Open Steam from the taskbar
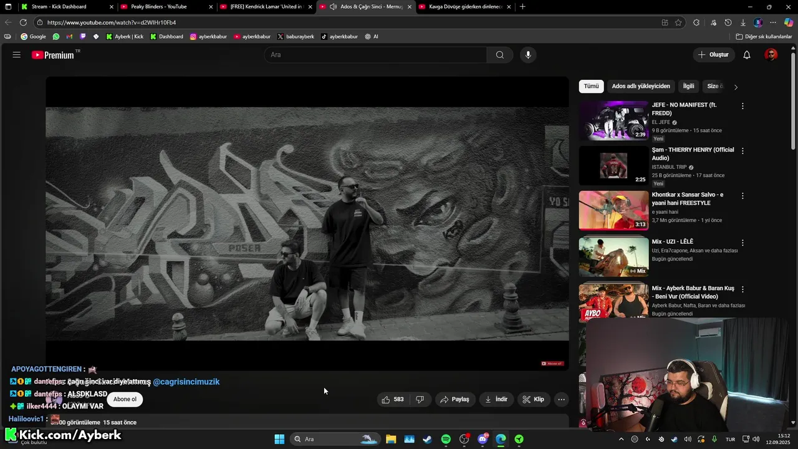 coord(427,439)
